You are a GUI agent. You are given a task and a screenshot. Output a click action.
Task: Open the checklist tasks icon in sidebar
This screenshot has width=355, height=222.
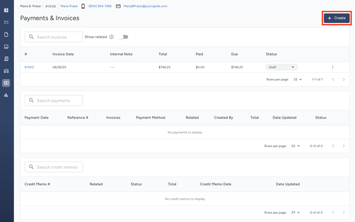tap(6, 22)
